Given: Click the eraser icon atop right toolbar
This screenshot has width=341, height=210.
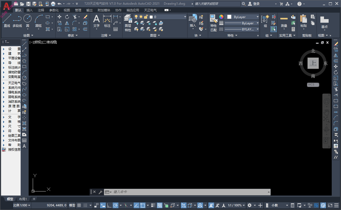Looking at the screenshot, I should (336, 44).
